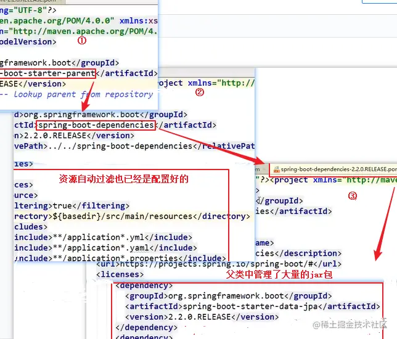This screenshot has height=339, width=397.
Task: Click the "oject xmlns" line in the middle window
Action: click(x=206, y=83)
